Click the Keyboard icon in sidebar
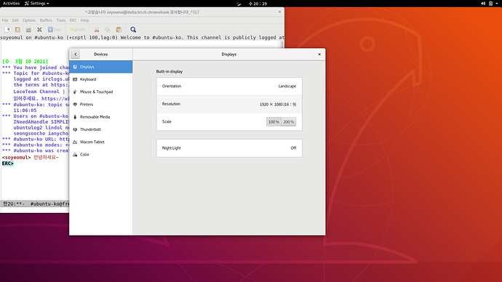This screenshot has width=502, height=282. click(x=75, y=79)
